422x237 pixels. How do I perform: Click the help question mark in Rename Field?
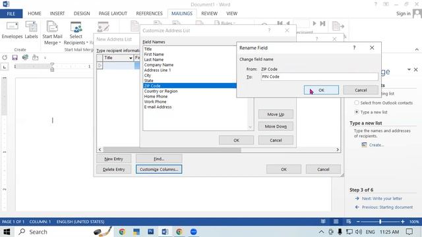[354, 48]
